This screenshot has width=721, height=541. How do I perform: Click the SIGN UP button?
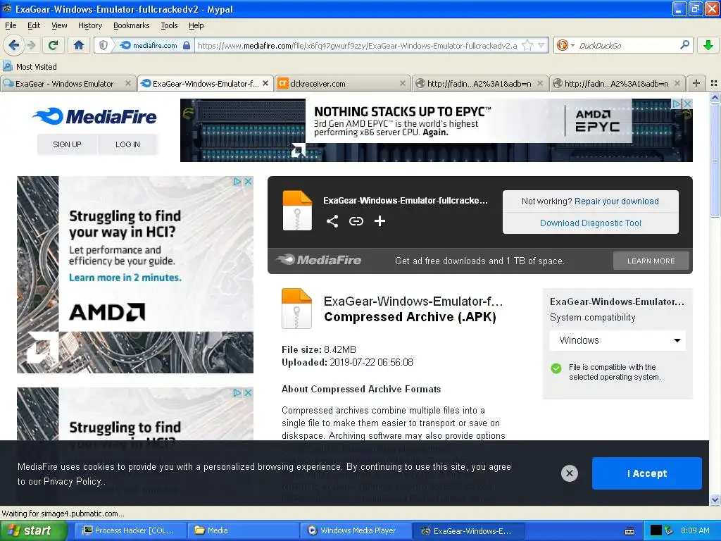pos(67,144)
